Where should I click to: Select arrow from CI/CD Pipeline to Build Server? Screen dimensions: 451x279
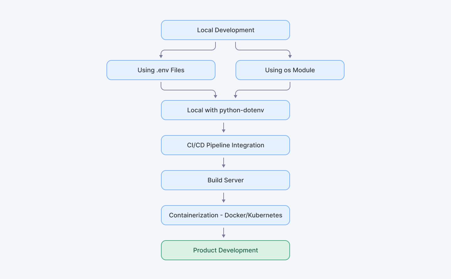pos(224,163)
